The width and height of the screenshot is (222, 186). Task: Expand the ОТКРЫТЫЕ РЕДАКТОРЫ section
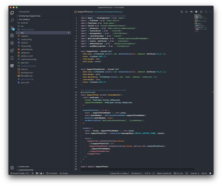pyautogui.click(x=29, y=16)
